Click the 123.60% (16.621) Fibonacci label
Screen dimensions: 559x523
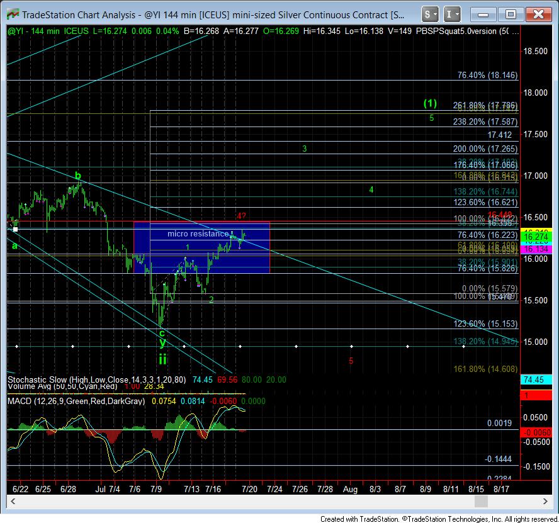(x=485, y=203)
